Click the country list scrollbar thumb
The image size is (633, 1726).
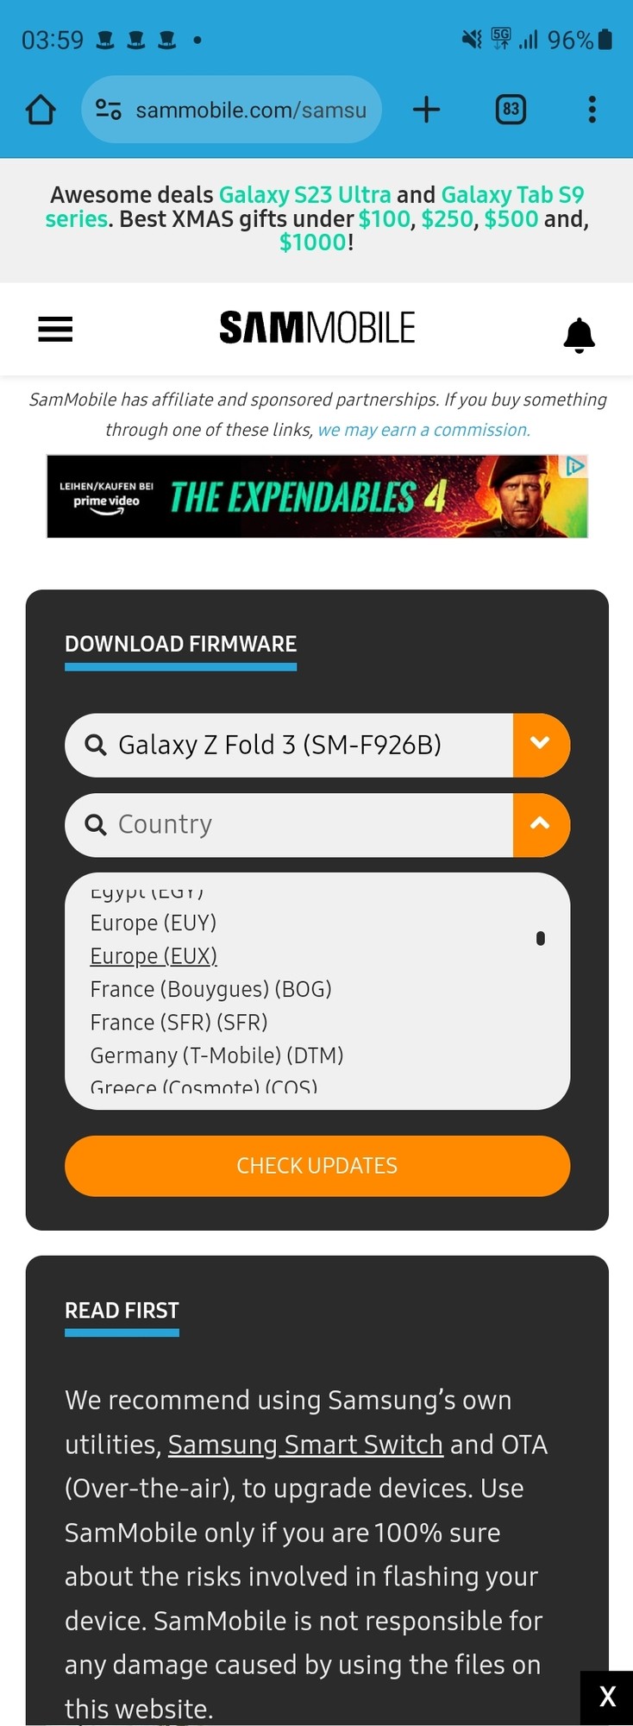541,938
